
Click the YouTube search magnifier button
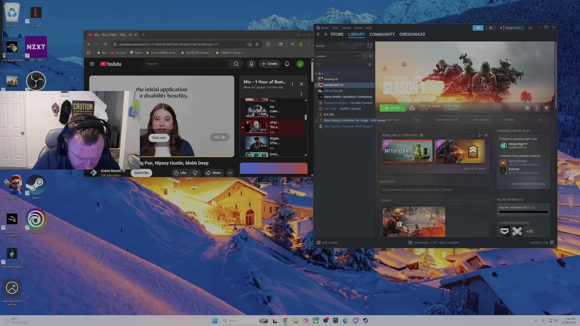pyautogui.click(x=236, y=64)
